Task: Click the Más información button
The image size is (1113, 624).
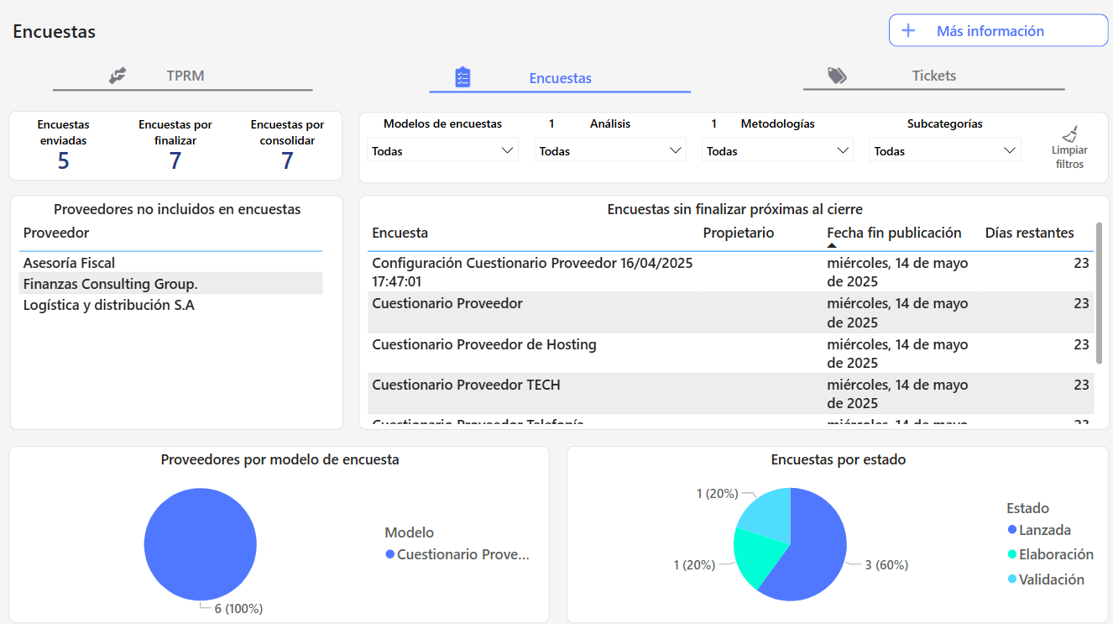Action: pos(998,31)
